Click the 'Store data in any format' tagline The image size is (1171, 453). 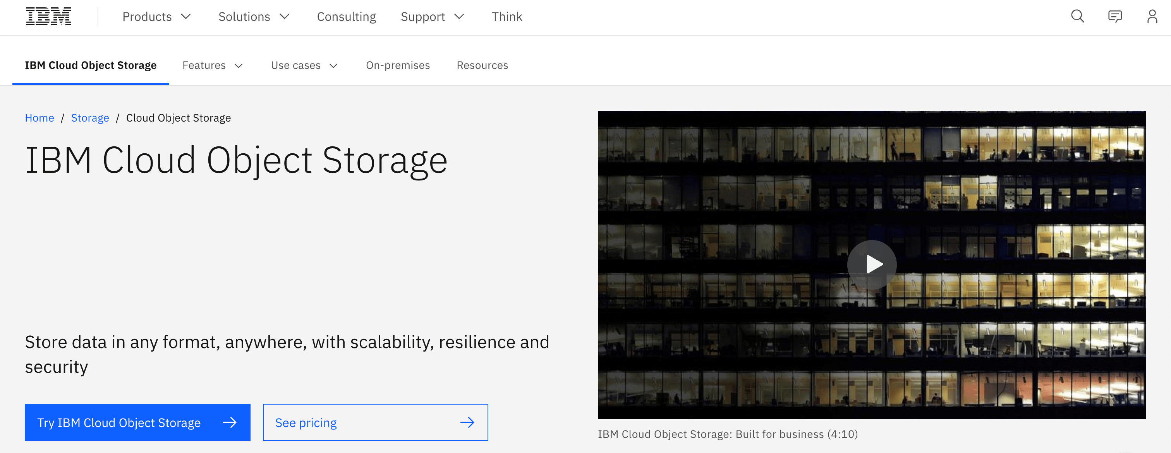tap(287, 354)
